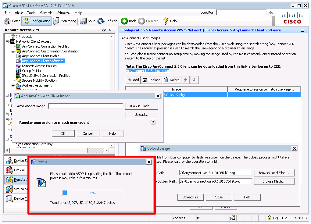This screenshot has width=311, height=224.
Task: Click the Upload File button
Action: click(190, 197)
